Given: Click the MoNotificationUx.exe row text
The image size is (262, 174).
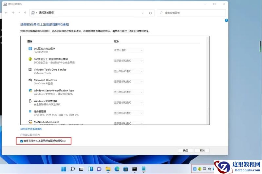Looking at the screenshot, I should 47,122.
